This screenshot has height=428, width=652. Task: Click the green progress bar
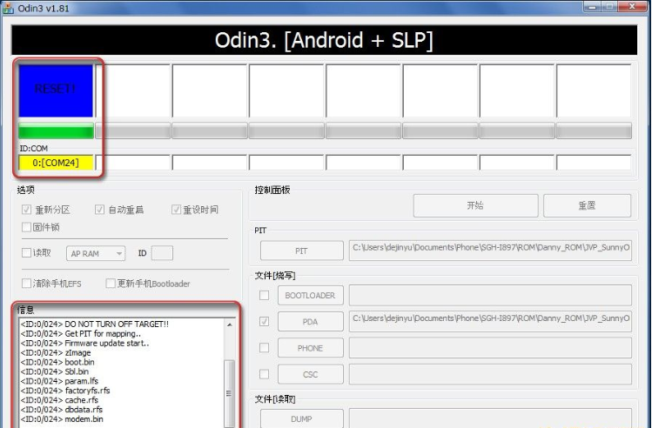tap(56, 130)
